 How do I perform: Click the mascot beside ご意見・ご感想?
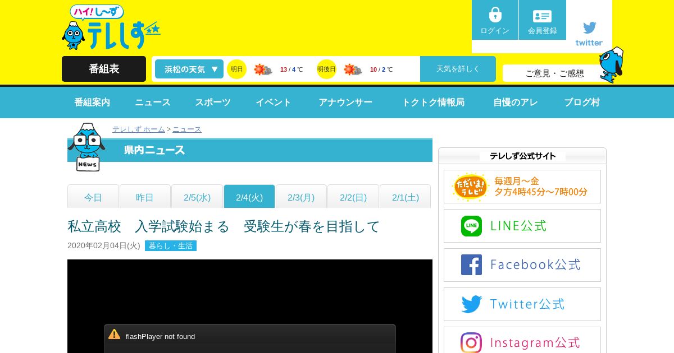click(x=611, y=65)
